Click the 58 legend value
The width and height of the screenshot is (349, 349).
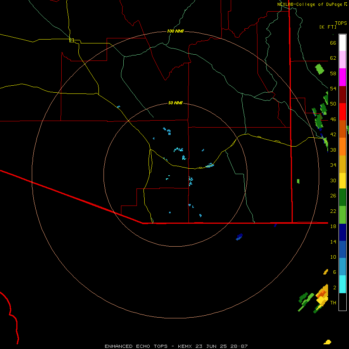pyautogui.click(x=333, y=73)
